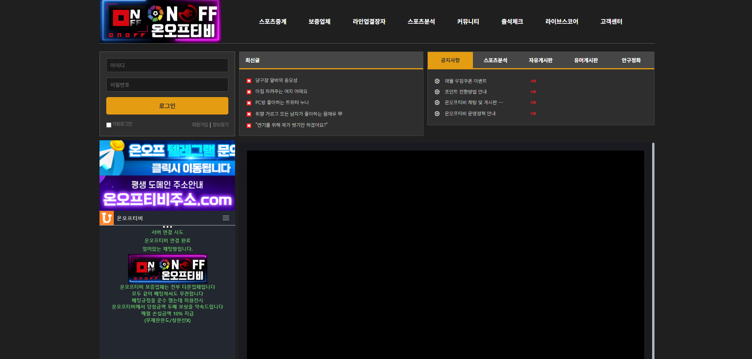
Task: Click the soccer ball icon beside 포인트 전환방법 안내
Action: pyautogui.click(x=437, y=92)
